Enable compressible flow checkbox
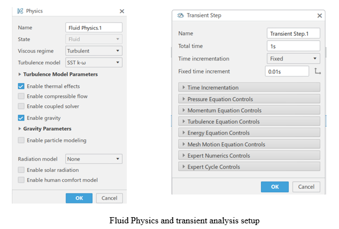The image size is (339, 229). point(21,96)
